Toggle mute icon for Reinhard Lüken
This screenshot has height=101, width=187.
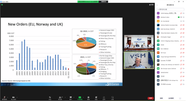coord(181,17)
